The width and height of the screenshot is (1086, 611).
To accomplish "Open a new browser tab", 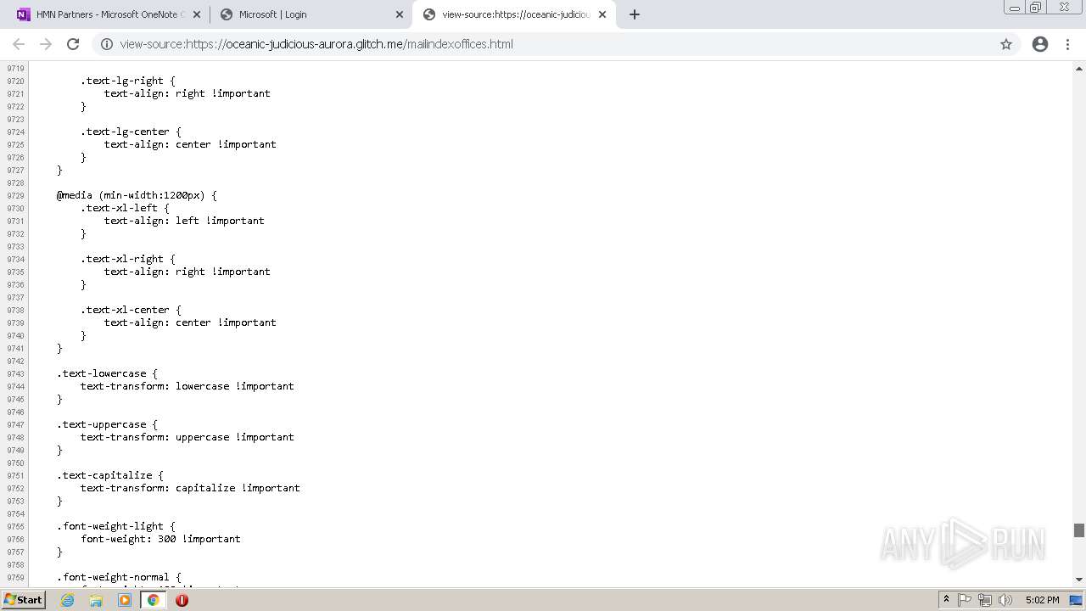I will pos(635,14).
